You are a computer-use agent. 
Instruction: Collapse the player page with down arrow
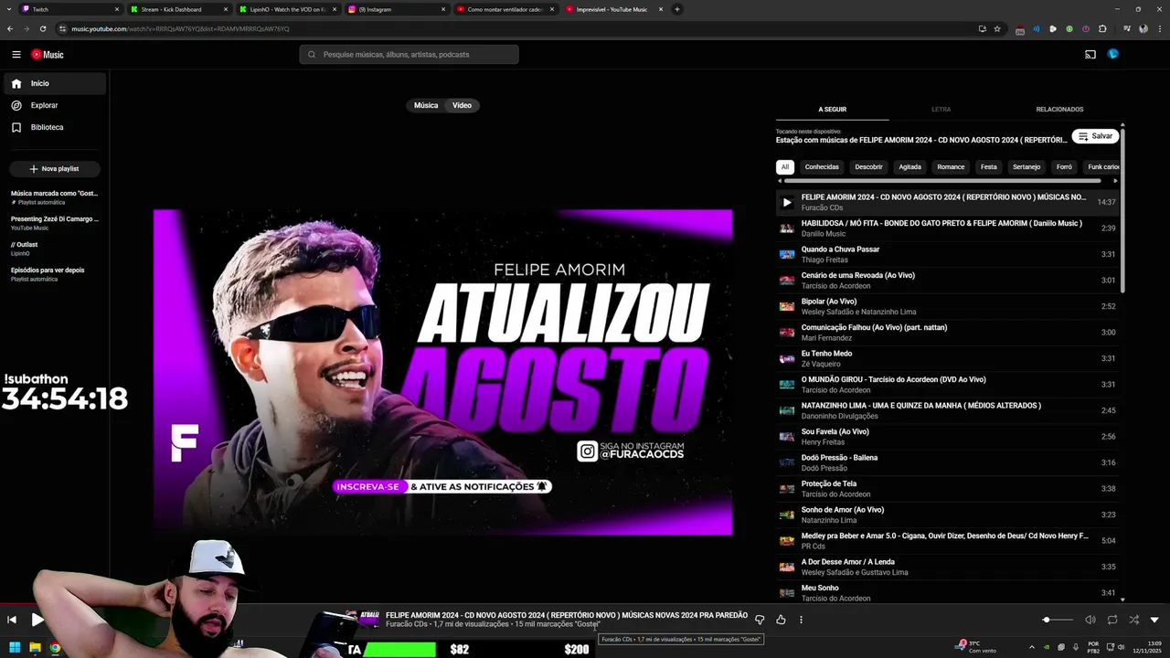pos(1154,620)
